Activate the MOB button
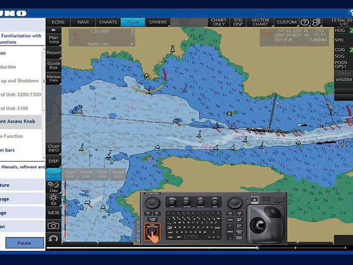The height and width of the screenshot is (265, 353). coord(54,213)
